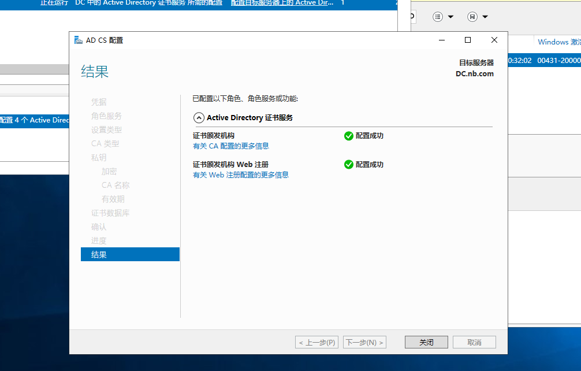Image resolution: width=581 pixels, height=371 pixels.
Task: Click the DC.nb.com target server text
Action: coord(475,74)
